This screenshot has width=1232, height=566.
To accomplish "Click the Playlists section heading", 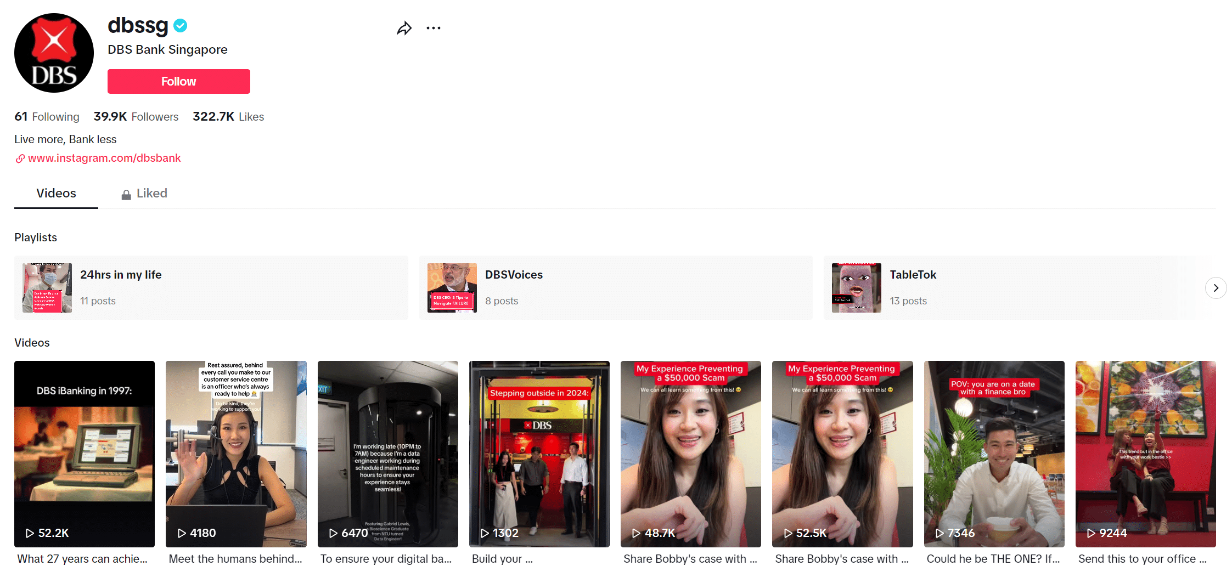I will click(36, 237).
